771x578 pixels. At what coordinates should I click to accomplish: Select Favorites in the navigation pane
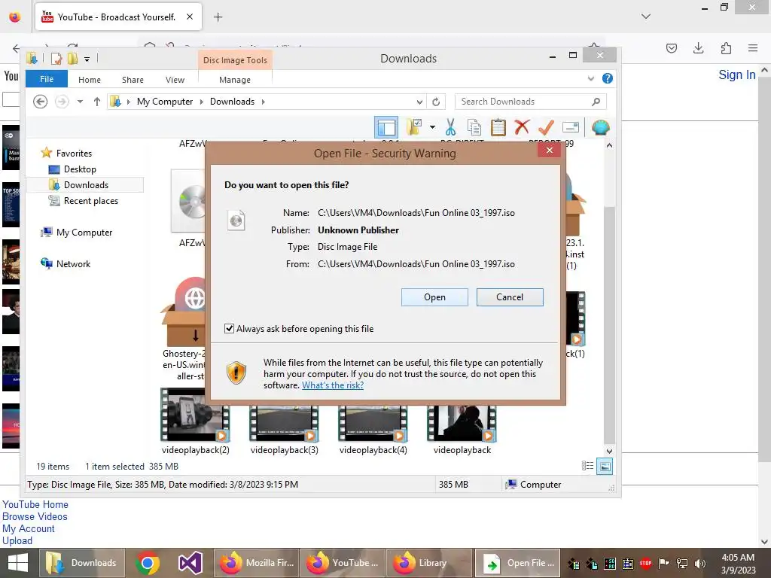[x=74, y=154]
